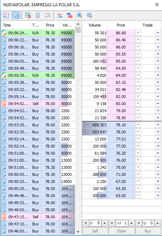Click the up chevron on price 65.50 row
Image resolution: width=162 pixels, height=236 pixels.
click(x=158, y=188)
